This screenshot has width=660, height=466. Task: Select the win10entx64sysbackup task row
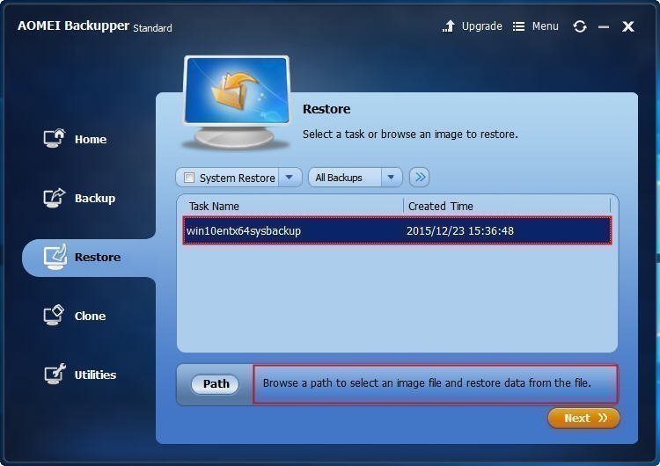397,230
